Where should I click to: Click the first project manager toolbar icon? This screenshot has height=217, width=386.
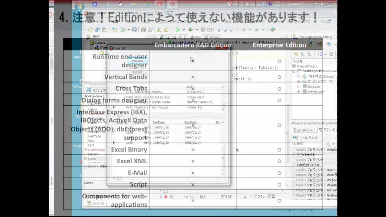click(296, 54)
